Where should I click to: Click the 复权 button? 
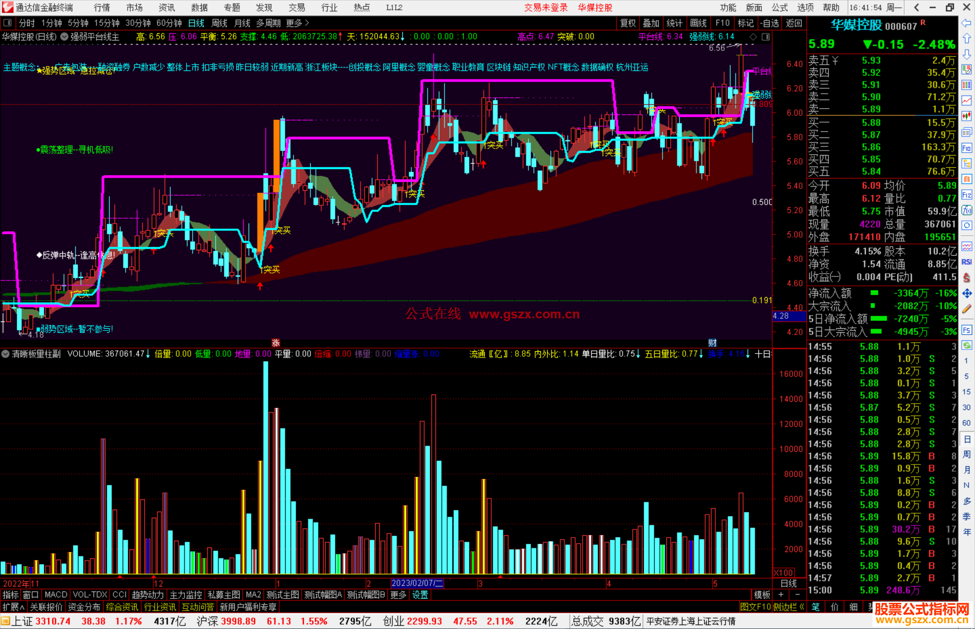click(627, 23)
